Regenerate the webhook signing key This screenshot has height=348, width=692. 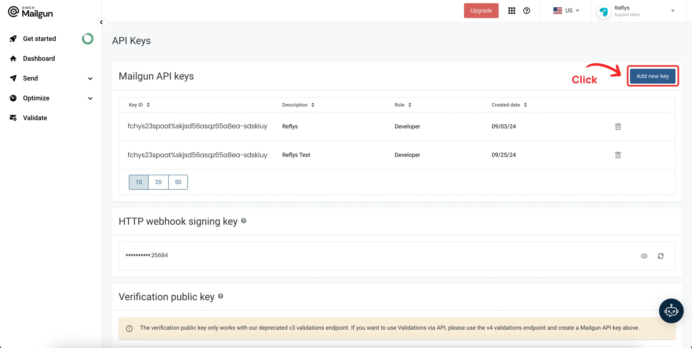(x=661, y=256)
